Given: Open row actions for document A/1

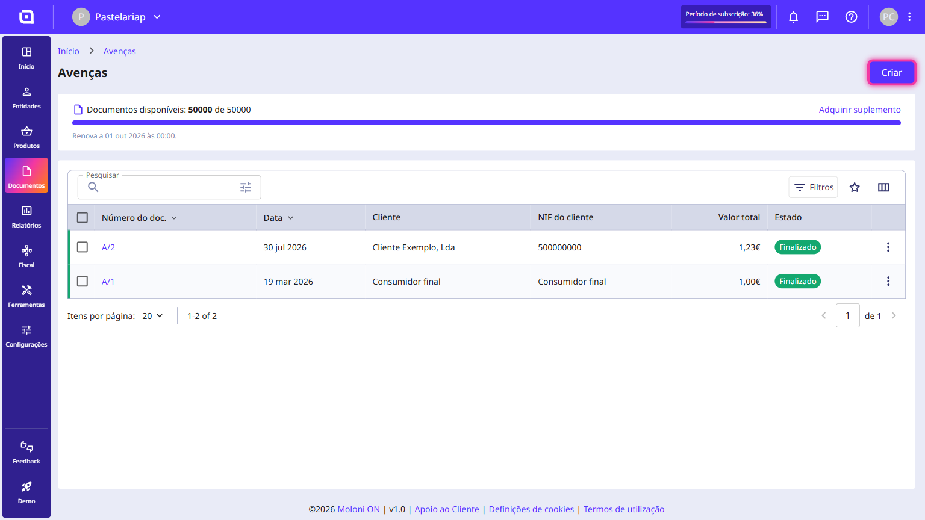Looking at the screenshot, I should tap(888, 282).
